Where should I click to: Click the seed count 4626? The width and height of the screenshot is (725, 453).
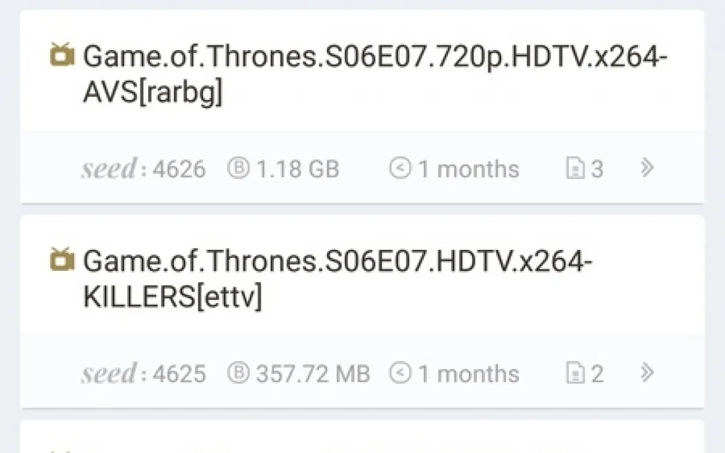tap(178, 169)
